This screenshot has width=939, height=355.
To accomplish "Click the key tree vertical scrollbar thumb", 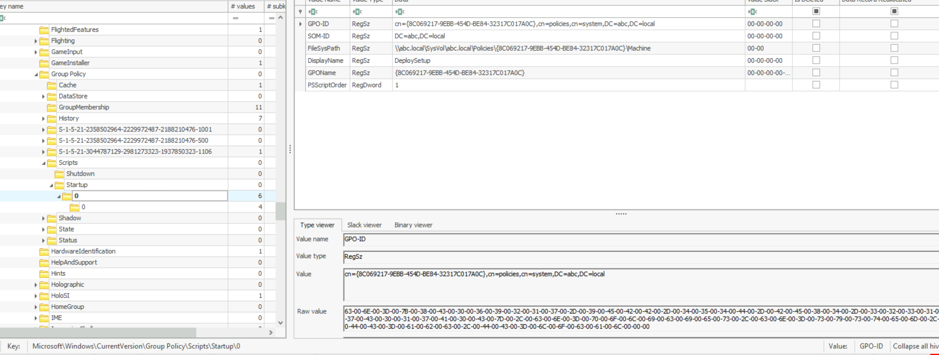I will (280, 211).
